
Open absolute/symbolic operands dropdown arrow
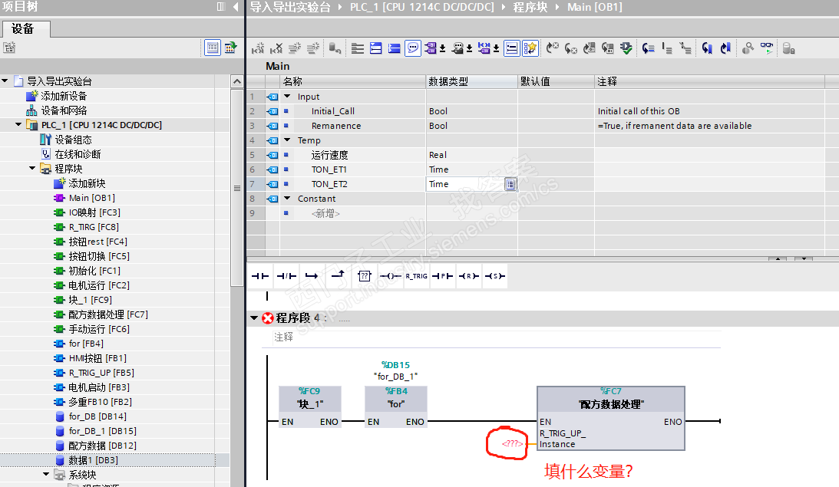pos(442,49)
